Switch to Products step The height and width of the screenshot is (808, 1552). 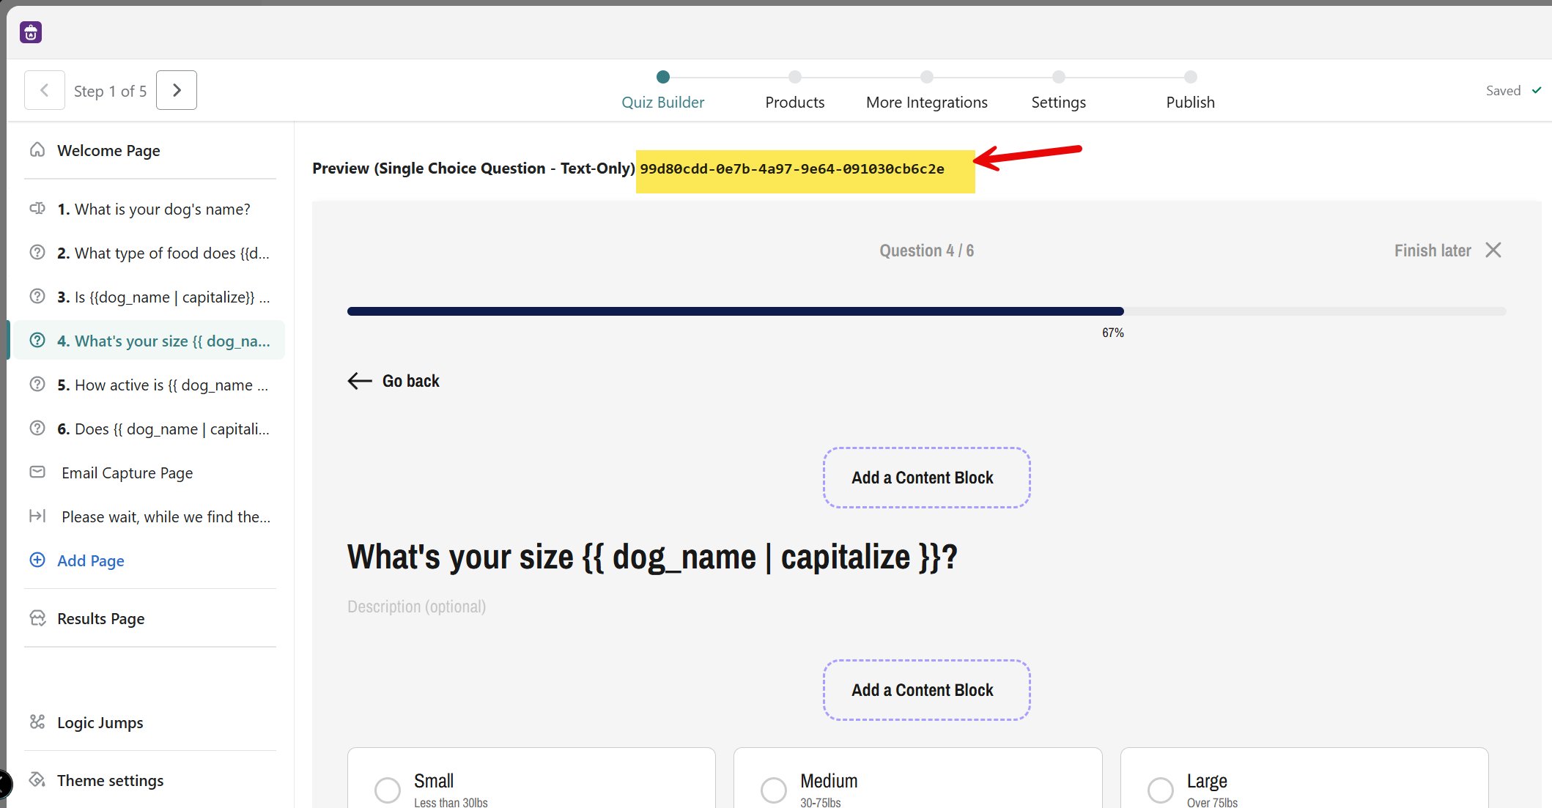[x=795, y=103]
